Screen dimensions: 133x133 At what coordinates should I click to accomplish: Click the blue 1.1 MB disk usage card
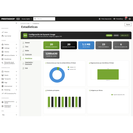(86, 45)
